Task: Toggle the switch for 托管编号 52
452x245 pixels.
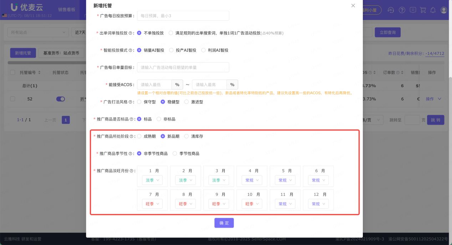Action: click(x=61, y=99)
